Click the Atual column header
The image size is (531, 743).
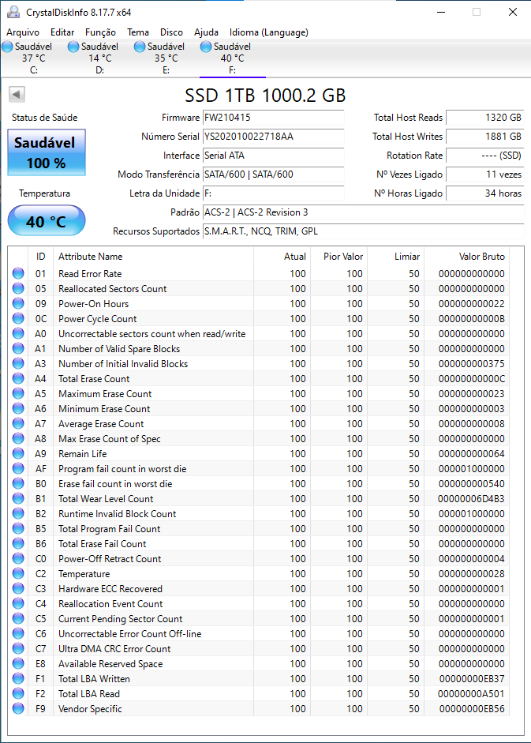coord(282,257)
